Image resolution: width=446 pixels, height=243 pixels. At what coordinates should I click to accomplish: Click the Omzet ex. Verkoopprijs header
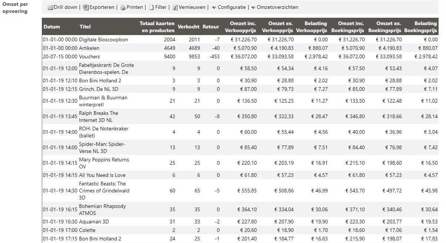coord(278,27)
